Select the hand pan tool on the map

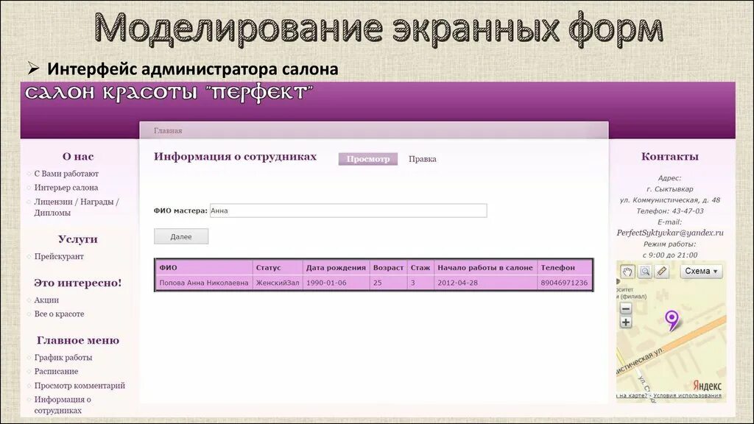(627, 271)
